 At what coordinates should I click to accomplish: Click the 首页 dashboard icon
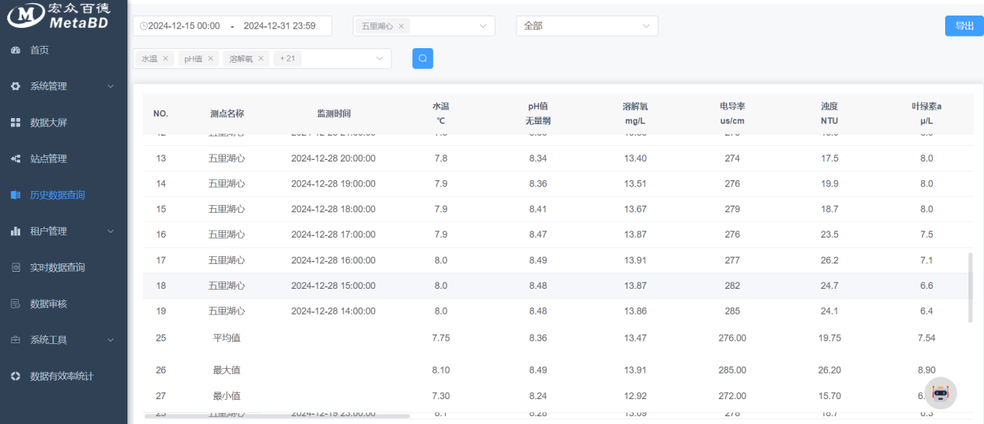pos(16,50)
